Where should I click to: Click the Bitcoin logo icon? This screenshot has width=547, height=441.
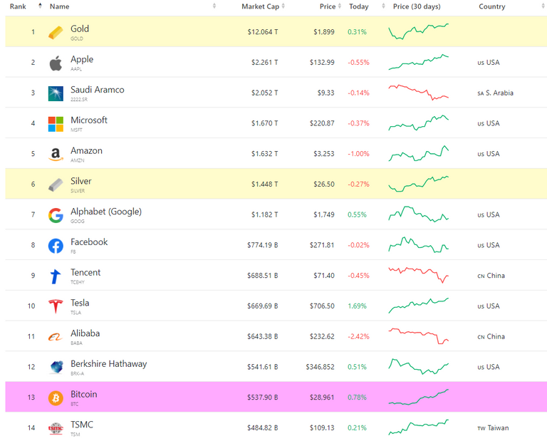click(x=56, y=398)
